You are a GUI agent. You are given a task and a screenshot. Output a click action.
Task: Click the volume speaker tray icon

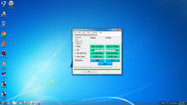[x=176, y=103]
